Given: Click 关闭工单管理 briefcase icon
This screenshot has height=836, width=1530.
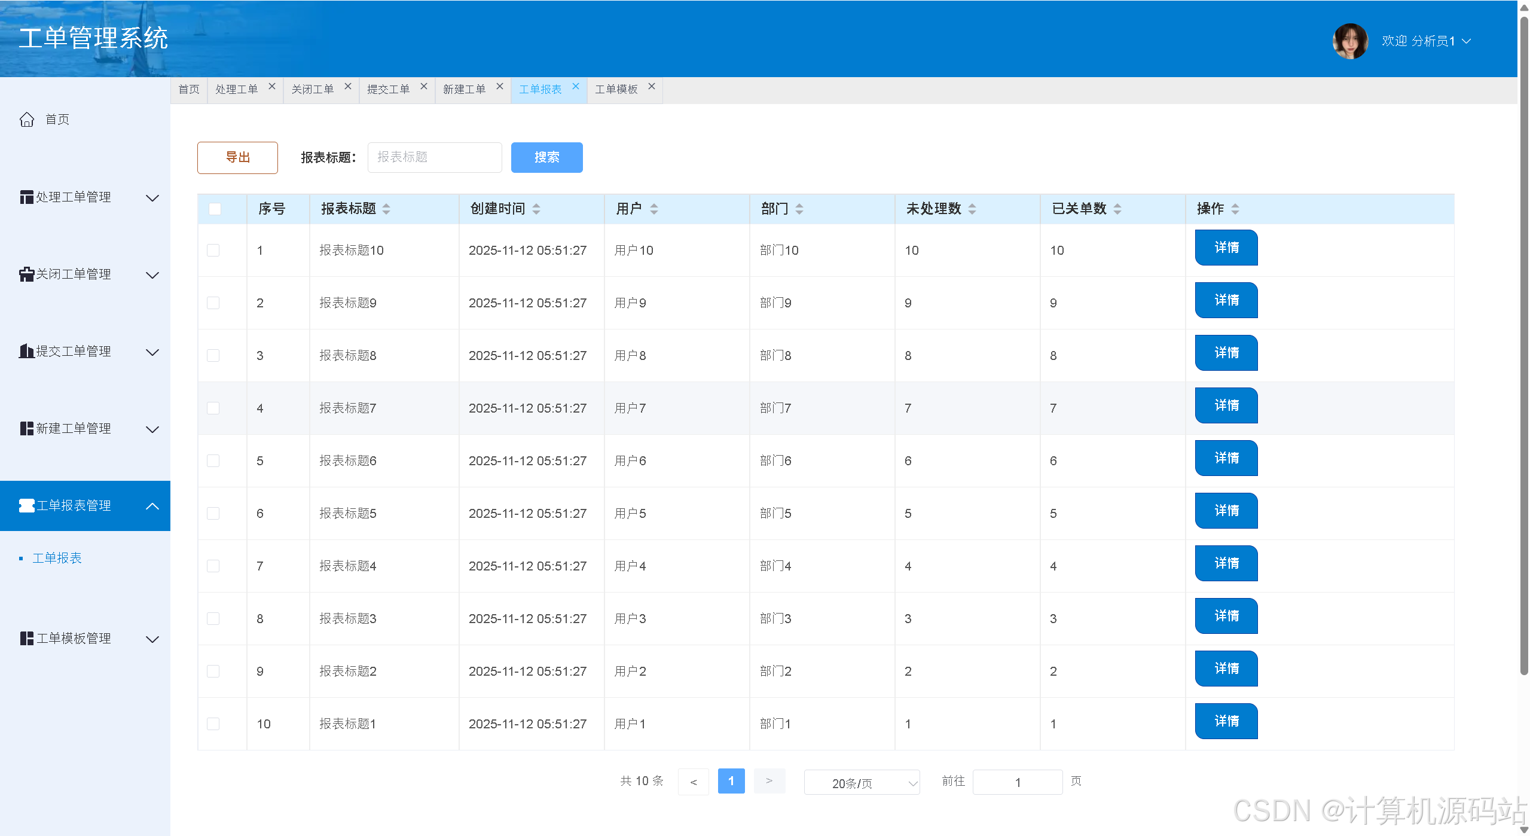Looking at the screenshot, I should (26, 274).
